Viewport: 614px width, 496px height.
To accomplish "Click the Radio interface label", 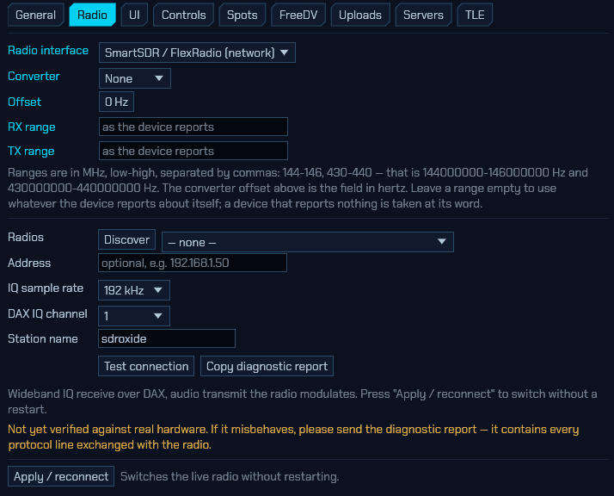I will [x=48, y=51].
